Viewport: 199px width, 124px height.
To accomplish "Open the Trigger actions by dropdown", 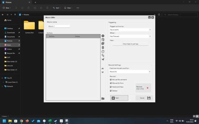I will pyautogui.click(x=130, y=29).
